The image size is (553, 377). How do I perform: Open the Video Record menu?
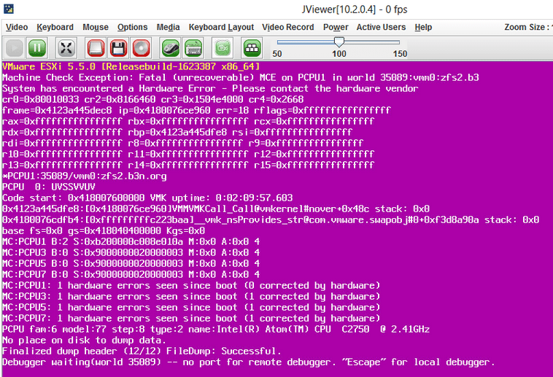(x=287, y=27)
